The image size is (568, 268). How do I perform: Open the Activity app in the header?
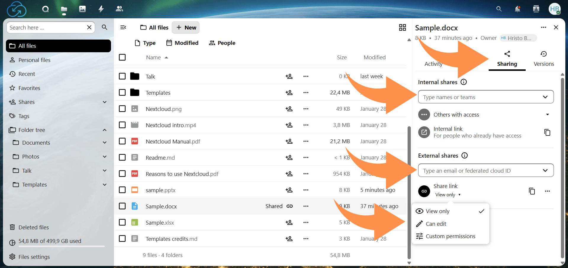pyautogui.click(x=101, y=9)
